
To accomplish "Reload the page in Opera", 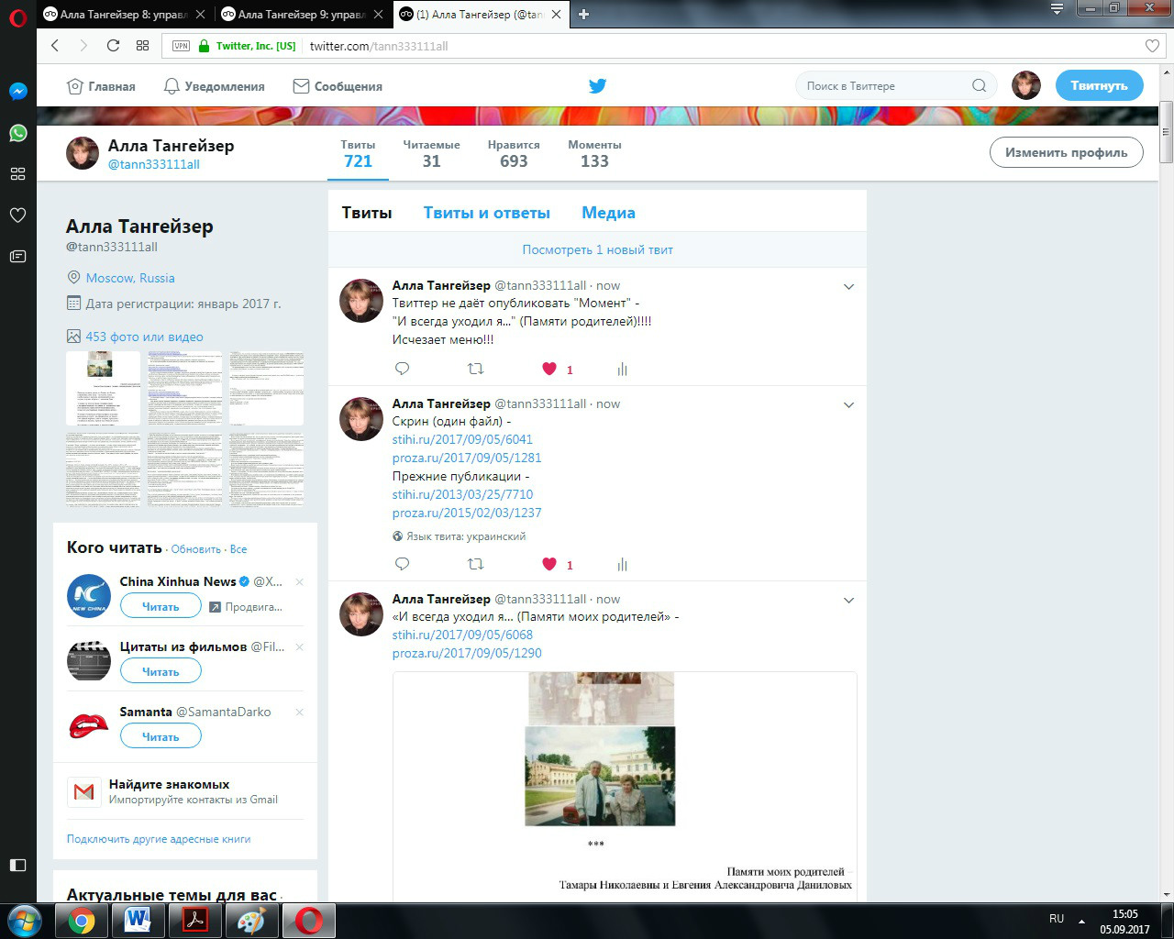I will coord(113,46).
